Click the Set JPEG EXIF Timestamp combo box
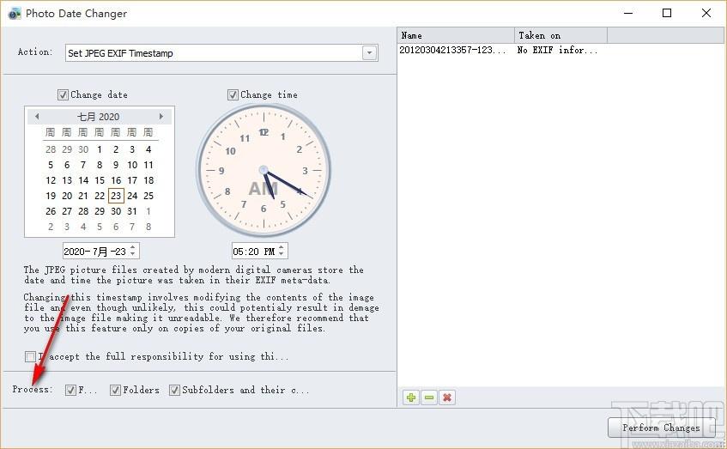 coord(221,53)
